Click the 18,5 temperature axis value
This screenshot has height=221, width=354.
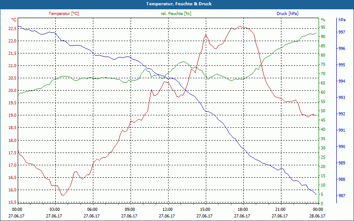click(13, 128)
